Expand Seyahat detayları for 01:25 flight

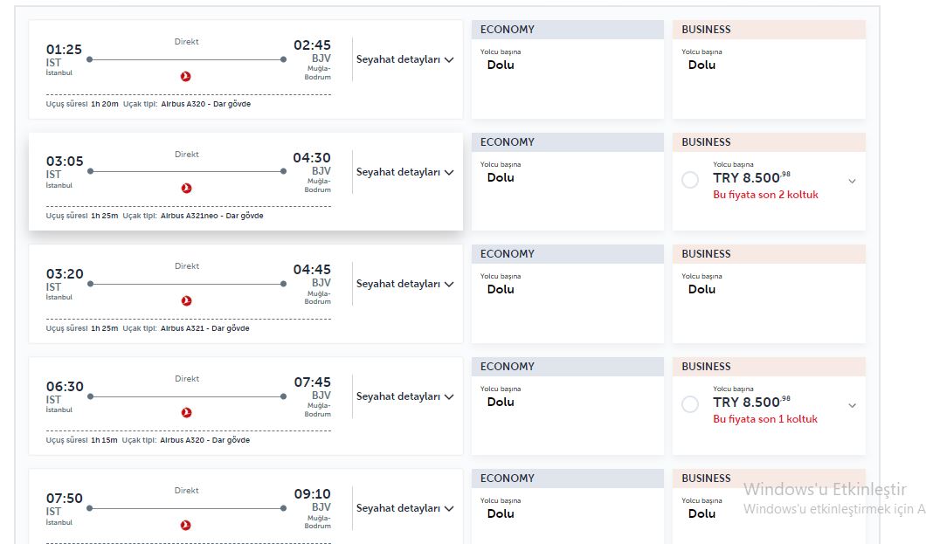coord(404,60)
